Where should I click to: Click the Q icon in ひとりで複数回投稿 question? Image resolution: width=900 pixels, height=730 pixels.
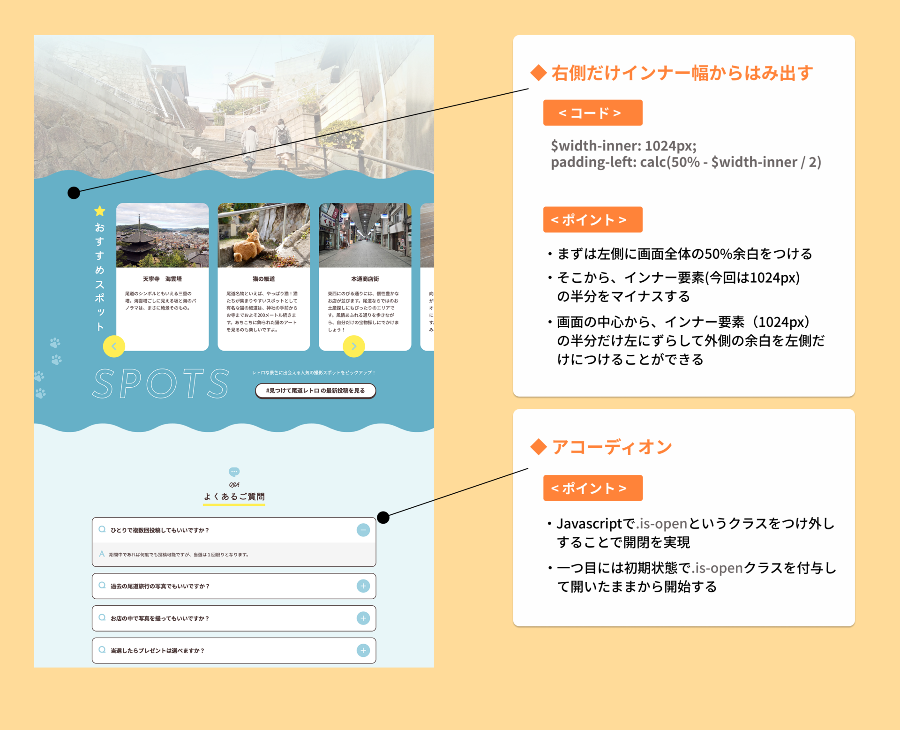click(x=102, y=529)
